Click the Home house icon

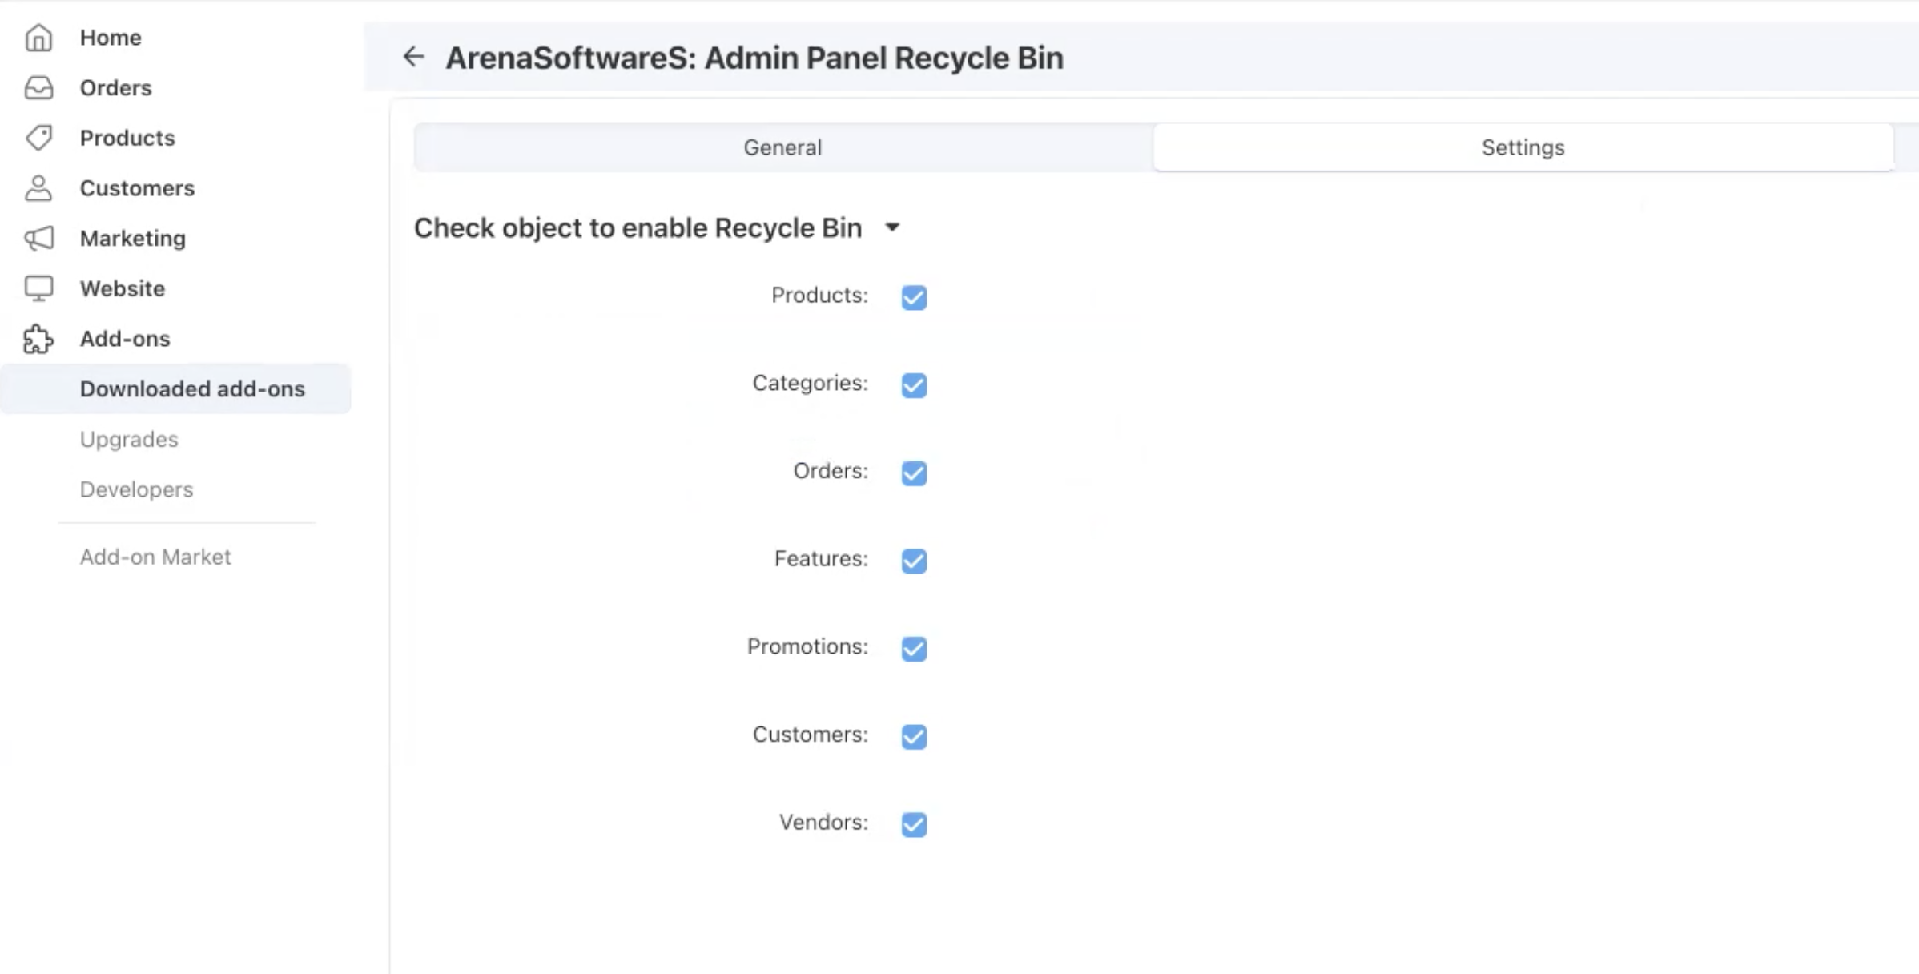pyautogui.click(x=38, y=38)
